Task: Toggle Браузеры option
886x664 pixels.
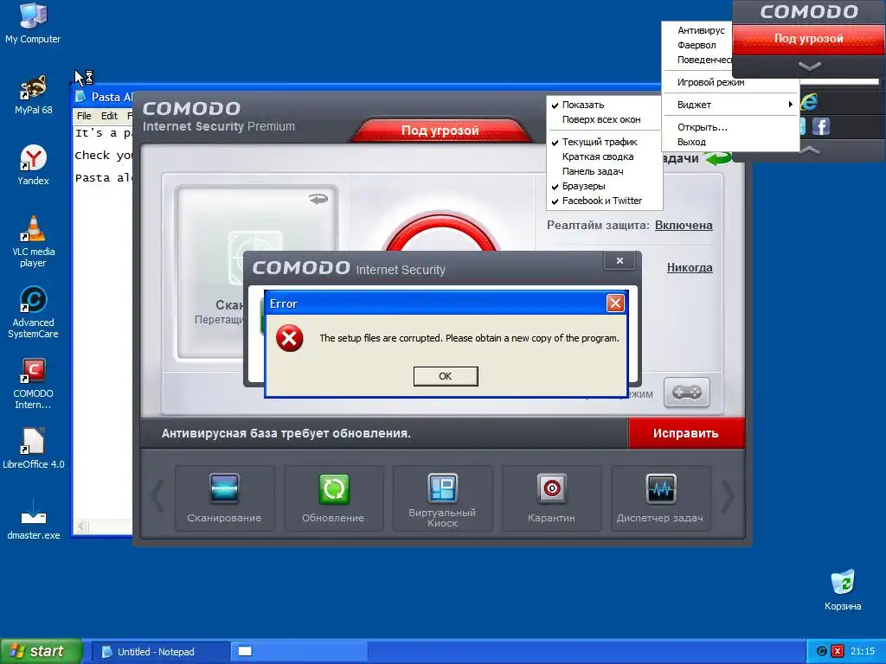Action: [x=604, y=187]
